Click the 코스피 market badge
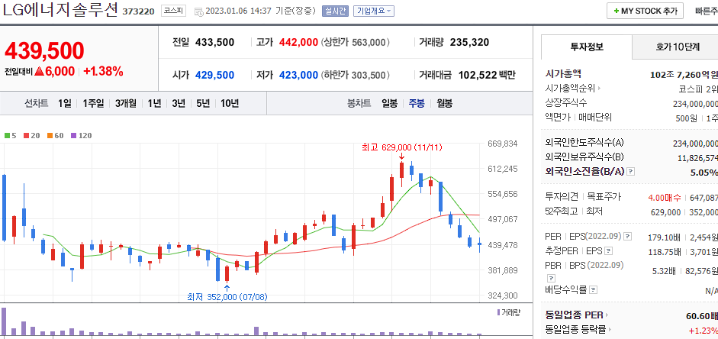Screen dimensions: 718x339 tap(173, 11)
